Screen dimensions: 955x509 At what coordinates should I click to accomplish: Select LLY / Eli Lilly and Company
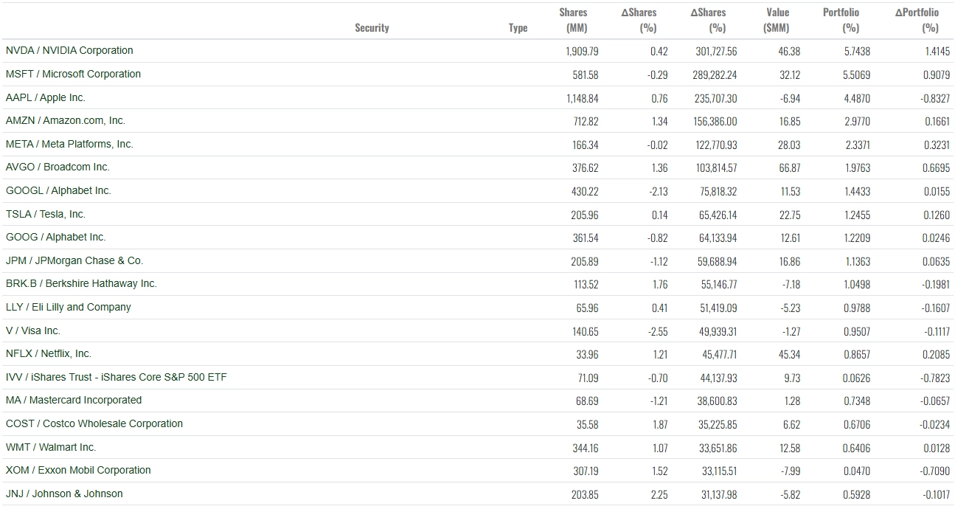[69, 308]
